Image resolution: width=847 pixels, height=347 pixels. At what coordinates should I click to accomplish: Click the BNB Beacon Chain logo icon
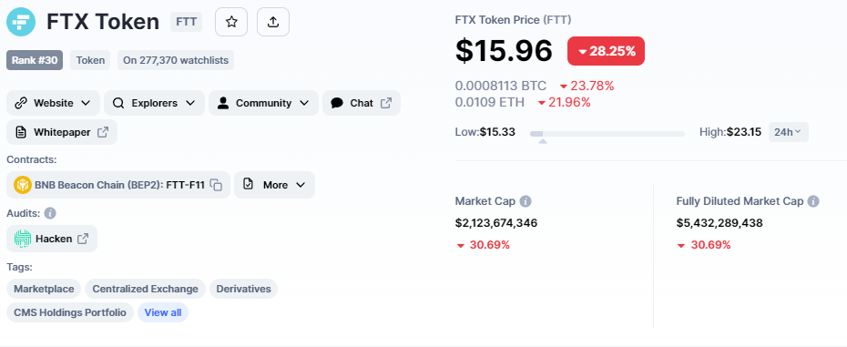(x=23, y=185)
